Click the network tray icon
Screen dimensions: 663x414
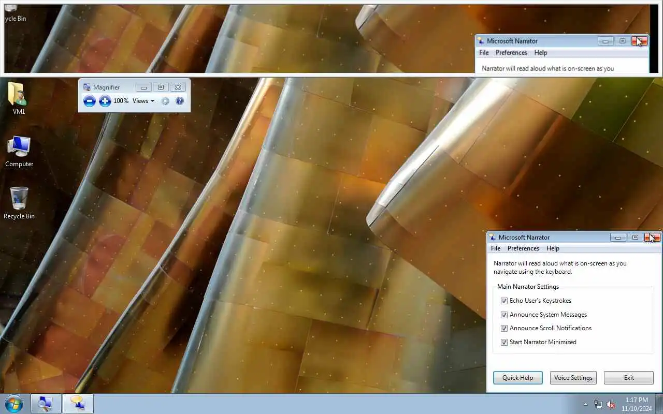(x=598, y=404)
